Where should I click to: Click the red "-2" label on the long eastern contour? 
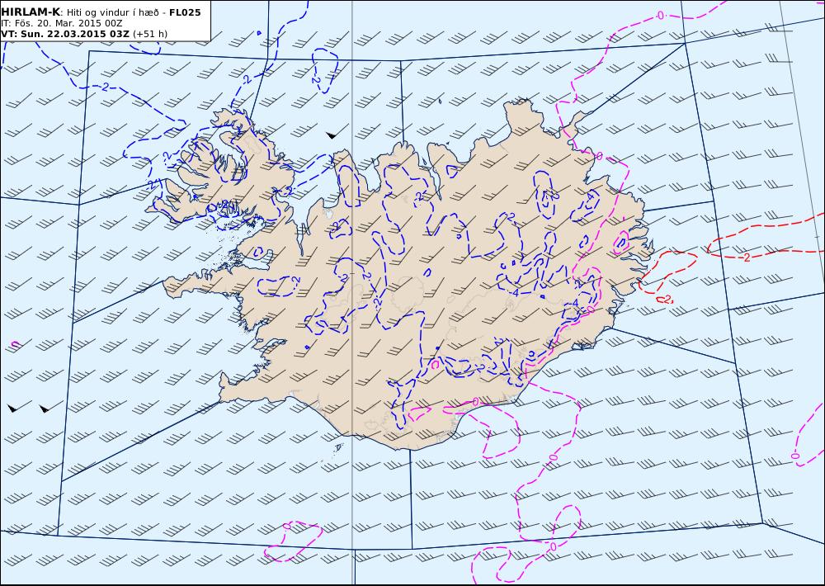(x=746, y=258)
